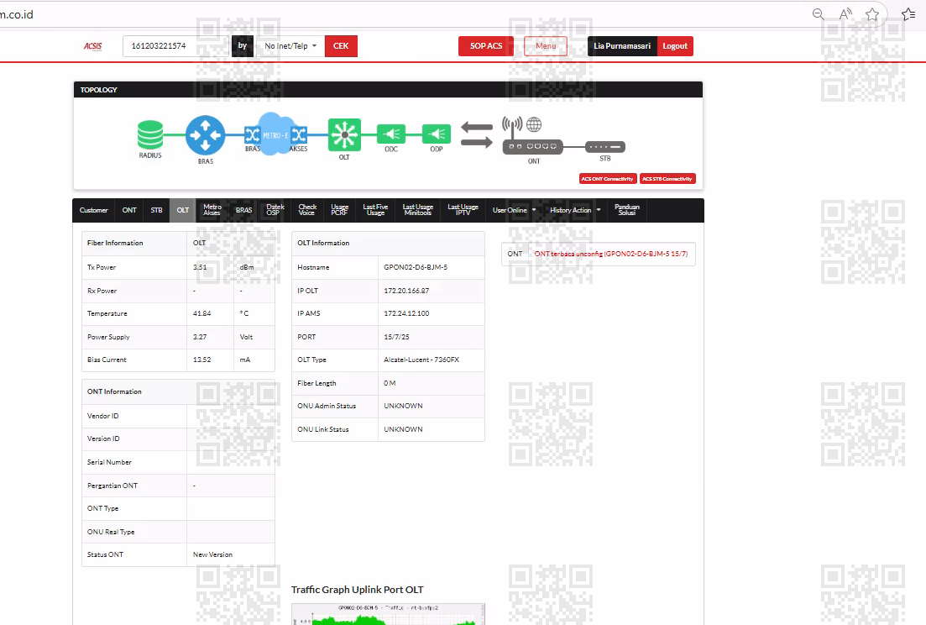This screenshot has width=926, height=625.
Task: Click the Tx Power value 3.51
Action: [200, 268]
